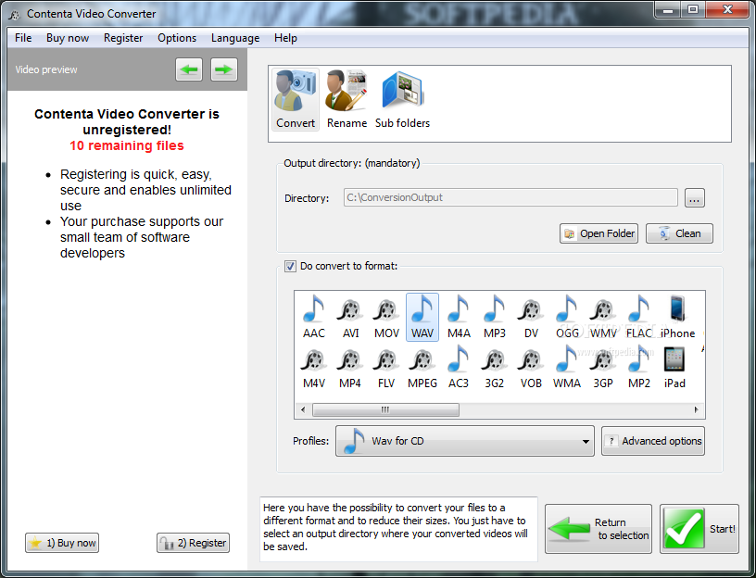756x578 pixels.
Task: Click the format list scroll left arrow
Action: pyautogui.click(x=303, y=409)
